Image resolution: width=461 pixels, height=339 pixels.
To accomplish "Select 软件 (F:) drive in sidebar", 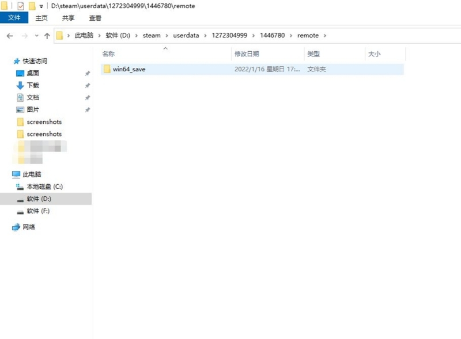I will click(x=38, y=211).
